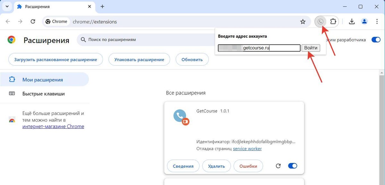Click the Войти button

pyautogui.click(x=311, y=48)
